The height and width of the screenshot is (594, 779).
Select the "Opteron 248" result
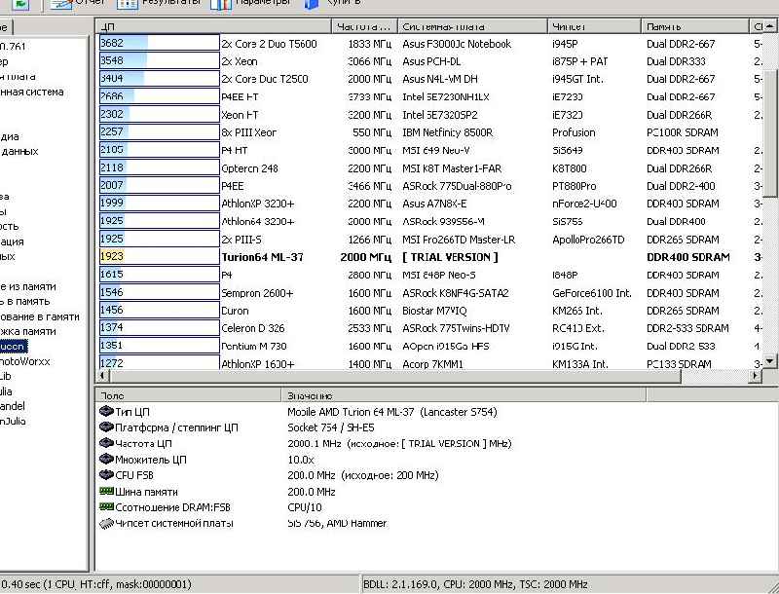(249, 168)
